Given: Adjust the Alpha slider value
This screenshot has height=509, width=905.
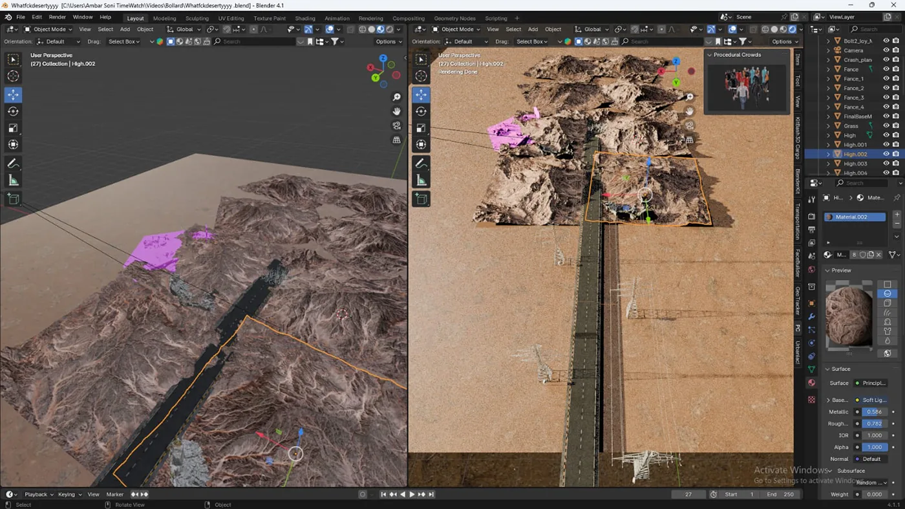Looking at the screenshot, I should 875,447.
